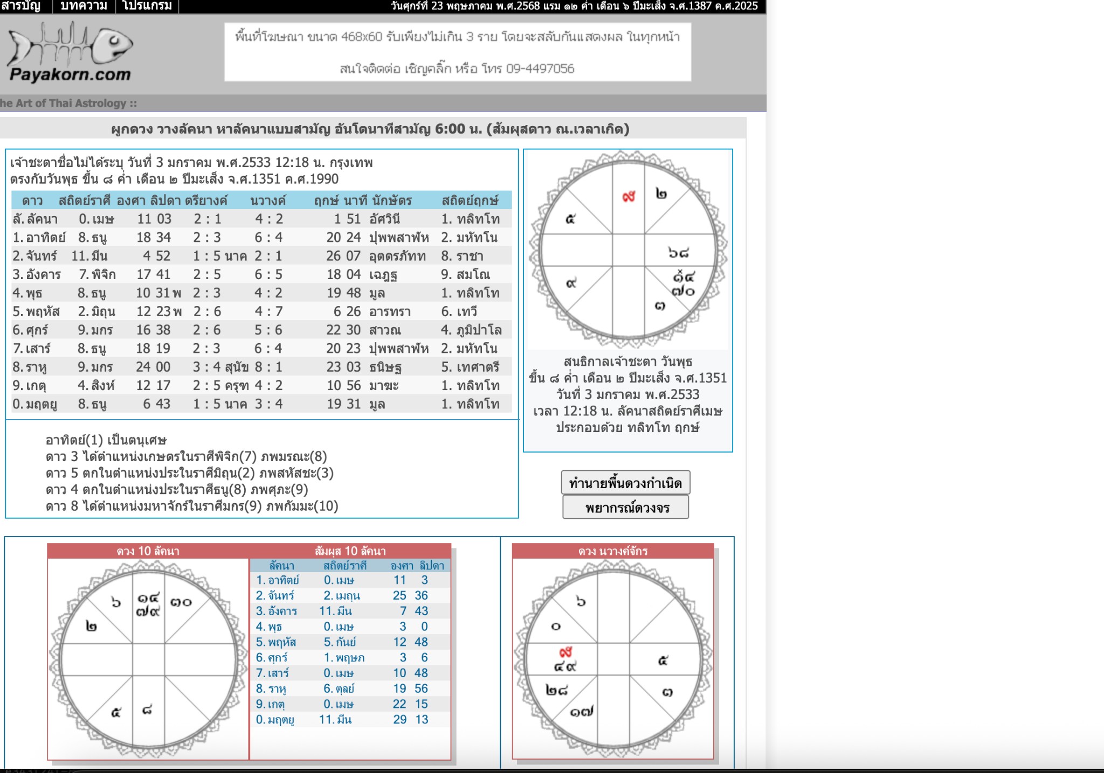
Task: Click the สาวณ nakshatra cell
Action: tap(385, 330)
